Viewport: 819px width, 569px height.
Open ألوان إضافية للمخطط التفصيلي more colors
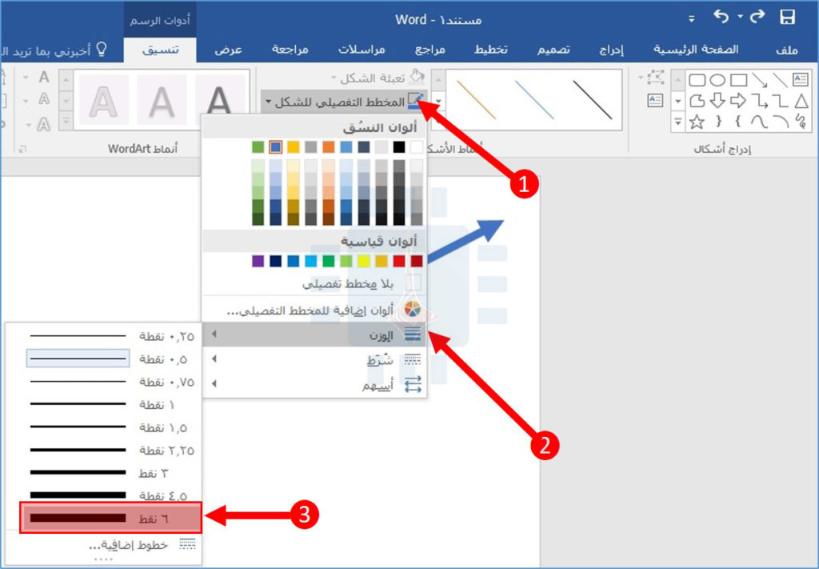[314, 311]
